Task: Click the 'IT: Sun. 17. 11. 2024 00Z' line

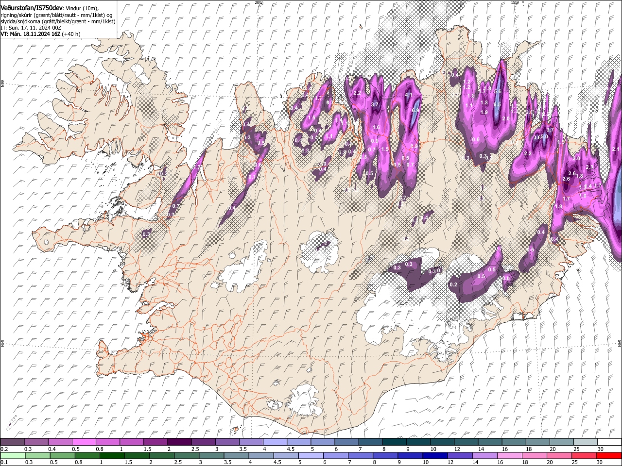Action: (x=31, y=28)
